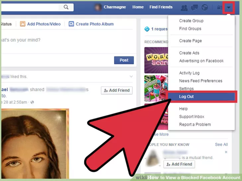This screenshot has width=242, height=181.
Task: Open Create Photo Album link
Action: pos(95,24)
